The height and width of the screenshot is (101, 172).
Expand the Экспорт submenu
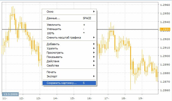pos(52,76)
